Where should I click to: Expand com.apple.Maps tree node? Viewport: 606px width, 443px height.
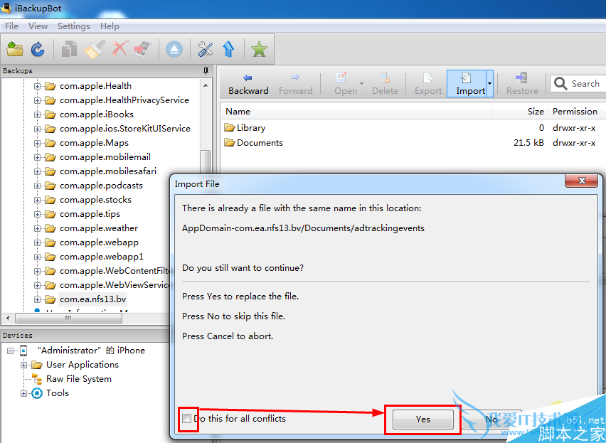pos(37,144)
